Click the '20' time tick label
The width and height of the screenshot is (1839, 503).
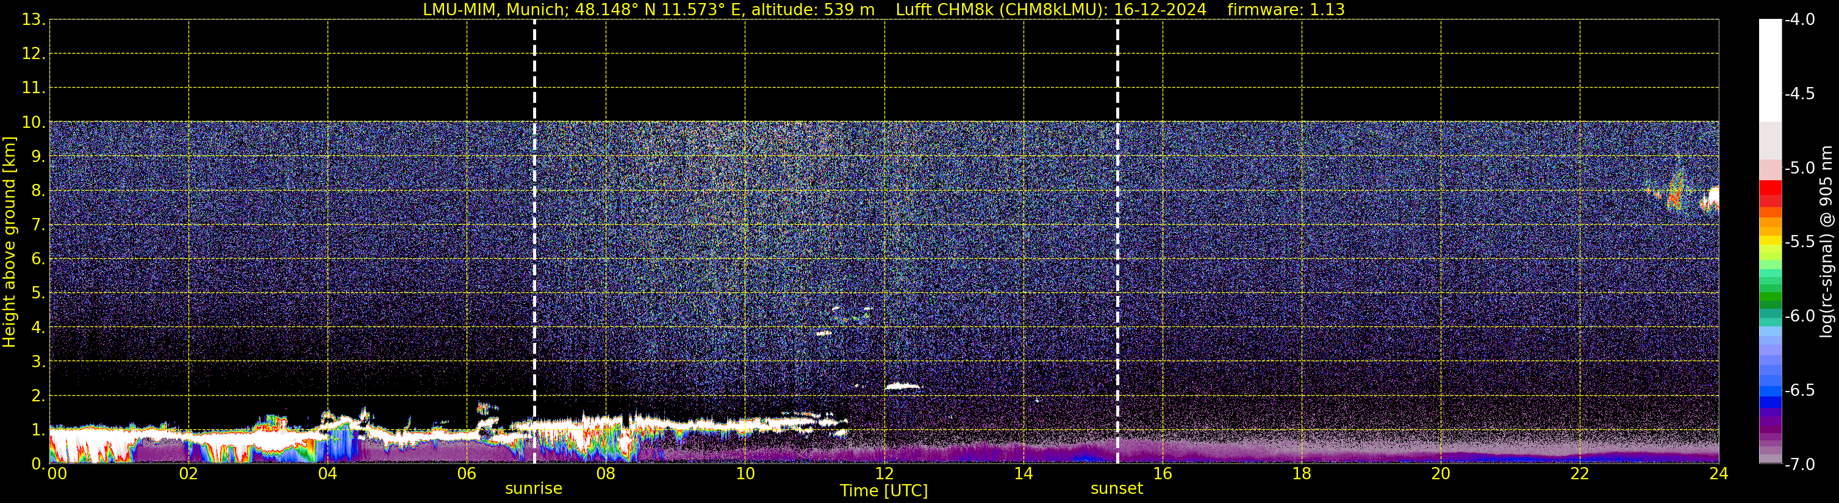click(x=1441, y=474)
